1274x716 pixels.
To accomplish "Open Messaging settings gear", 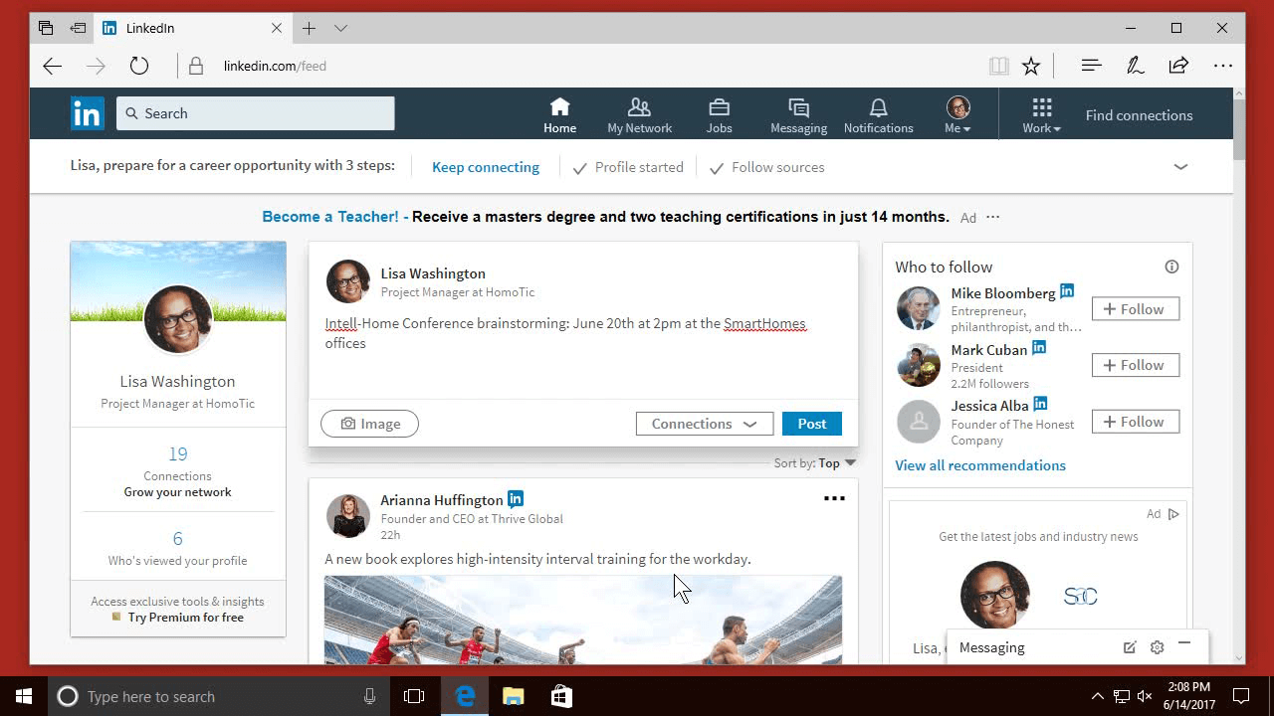I will pyautogui.click(x=1157, y=646).
